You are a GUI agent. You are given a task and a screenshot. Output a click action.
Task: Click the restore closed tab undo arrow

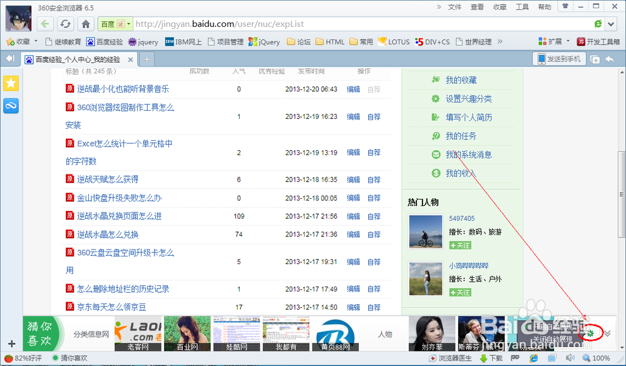point(610,59)
